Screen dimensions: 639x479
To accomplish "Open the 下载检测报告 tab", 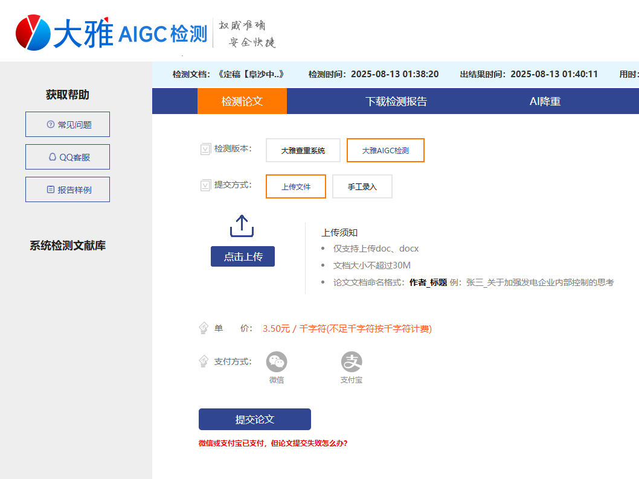I will [x=396, y=101].
